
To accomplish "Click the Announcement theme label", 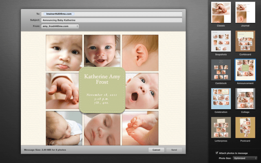I will click(x=245, y=83).
